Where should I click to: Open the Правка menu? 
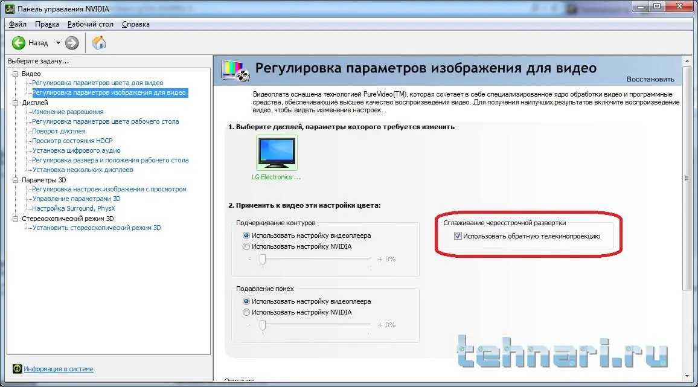(46, 24)
